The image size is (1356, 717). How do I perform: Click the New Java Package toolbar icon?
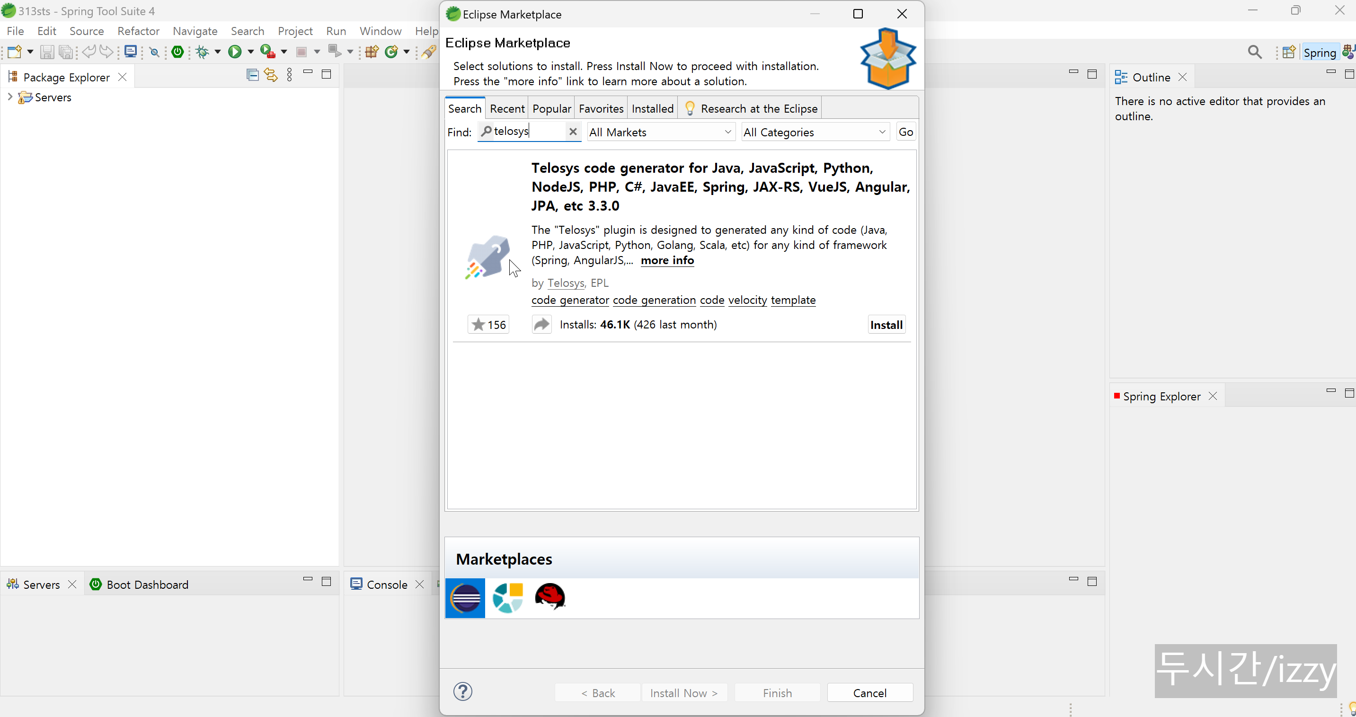(372, 52)
